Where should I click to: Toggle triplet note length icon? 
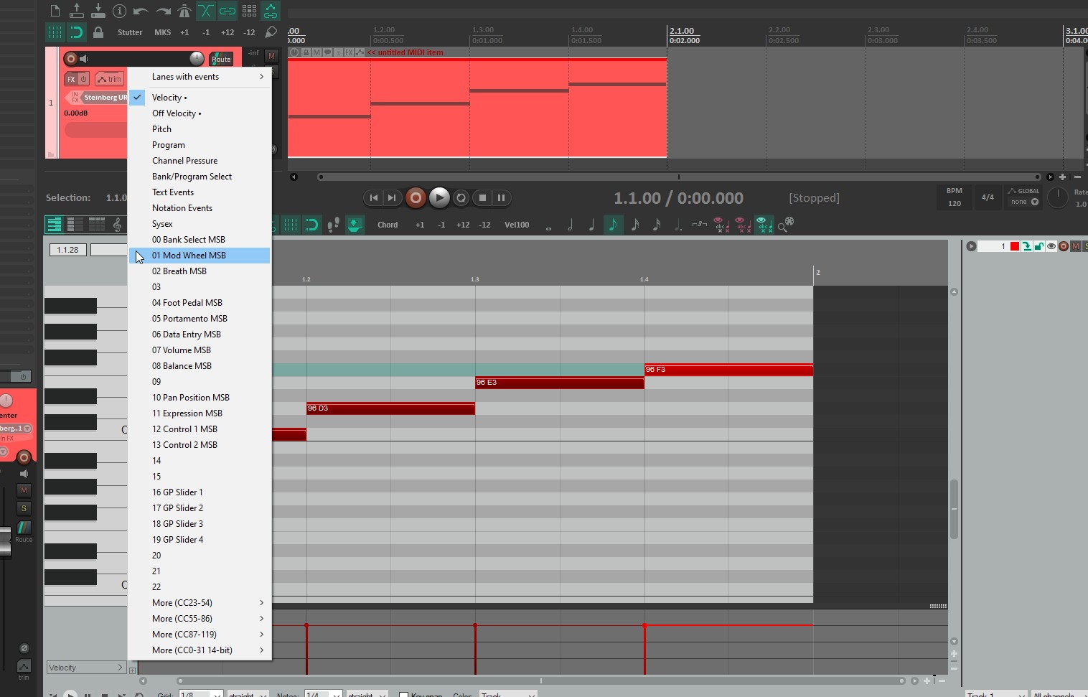coord(700,225)
